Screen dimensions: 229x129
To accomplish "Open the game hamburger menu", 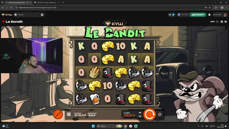I will (69, 114).
